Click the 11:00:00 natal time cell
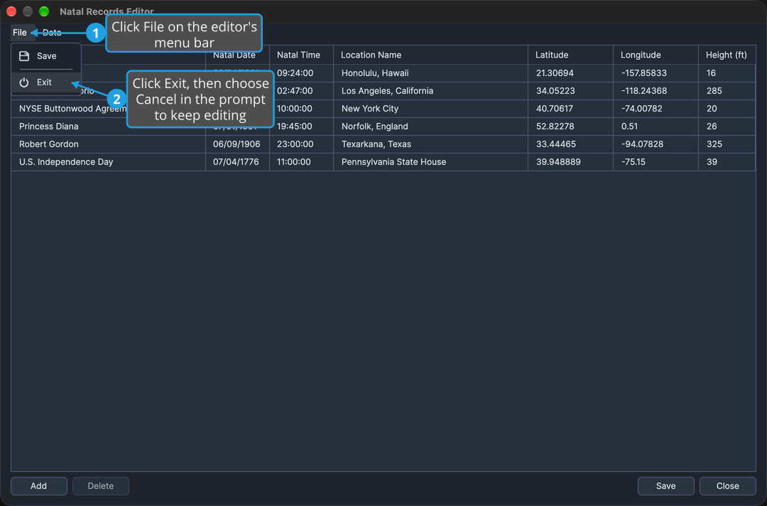The image size is (767, 506). point(301,162)
